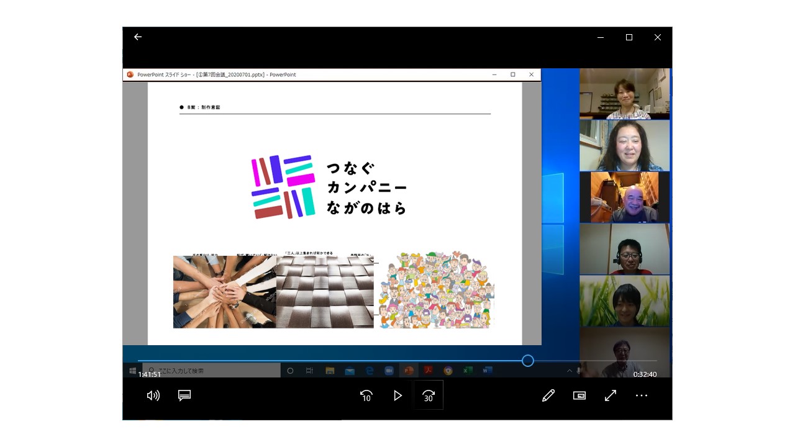Close the video player window

coord(658,37)
